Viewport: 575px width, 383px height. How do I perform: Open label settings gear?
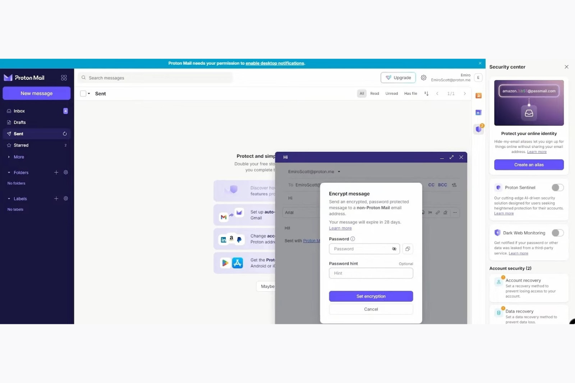coord(66,199)
